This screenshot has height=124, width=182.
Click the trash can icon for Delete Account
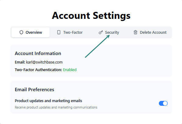click(135, 32)
